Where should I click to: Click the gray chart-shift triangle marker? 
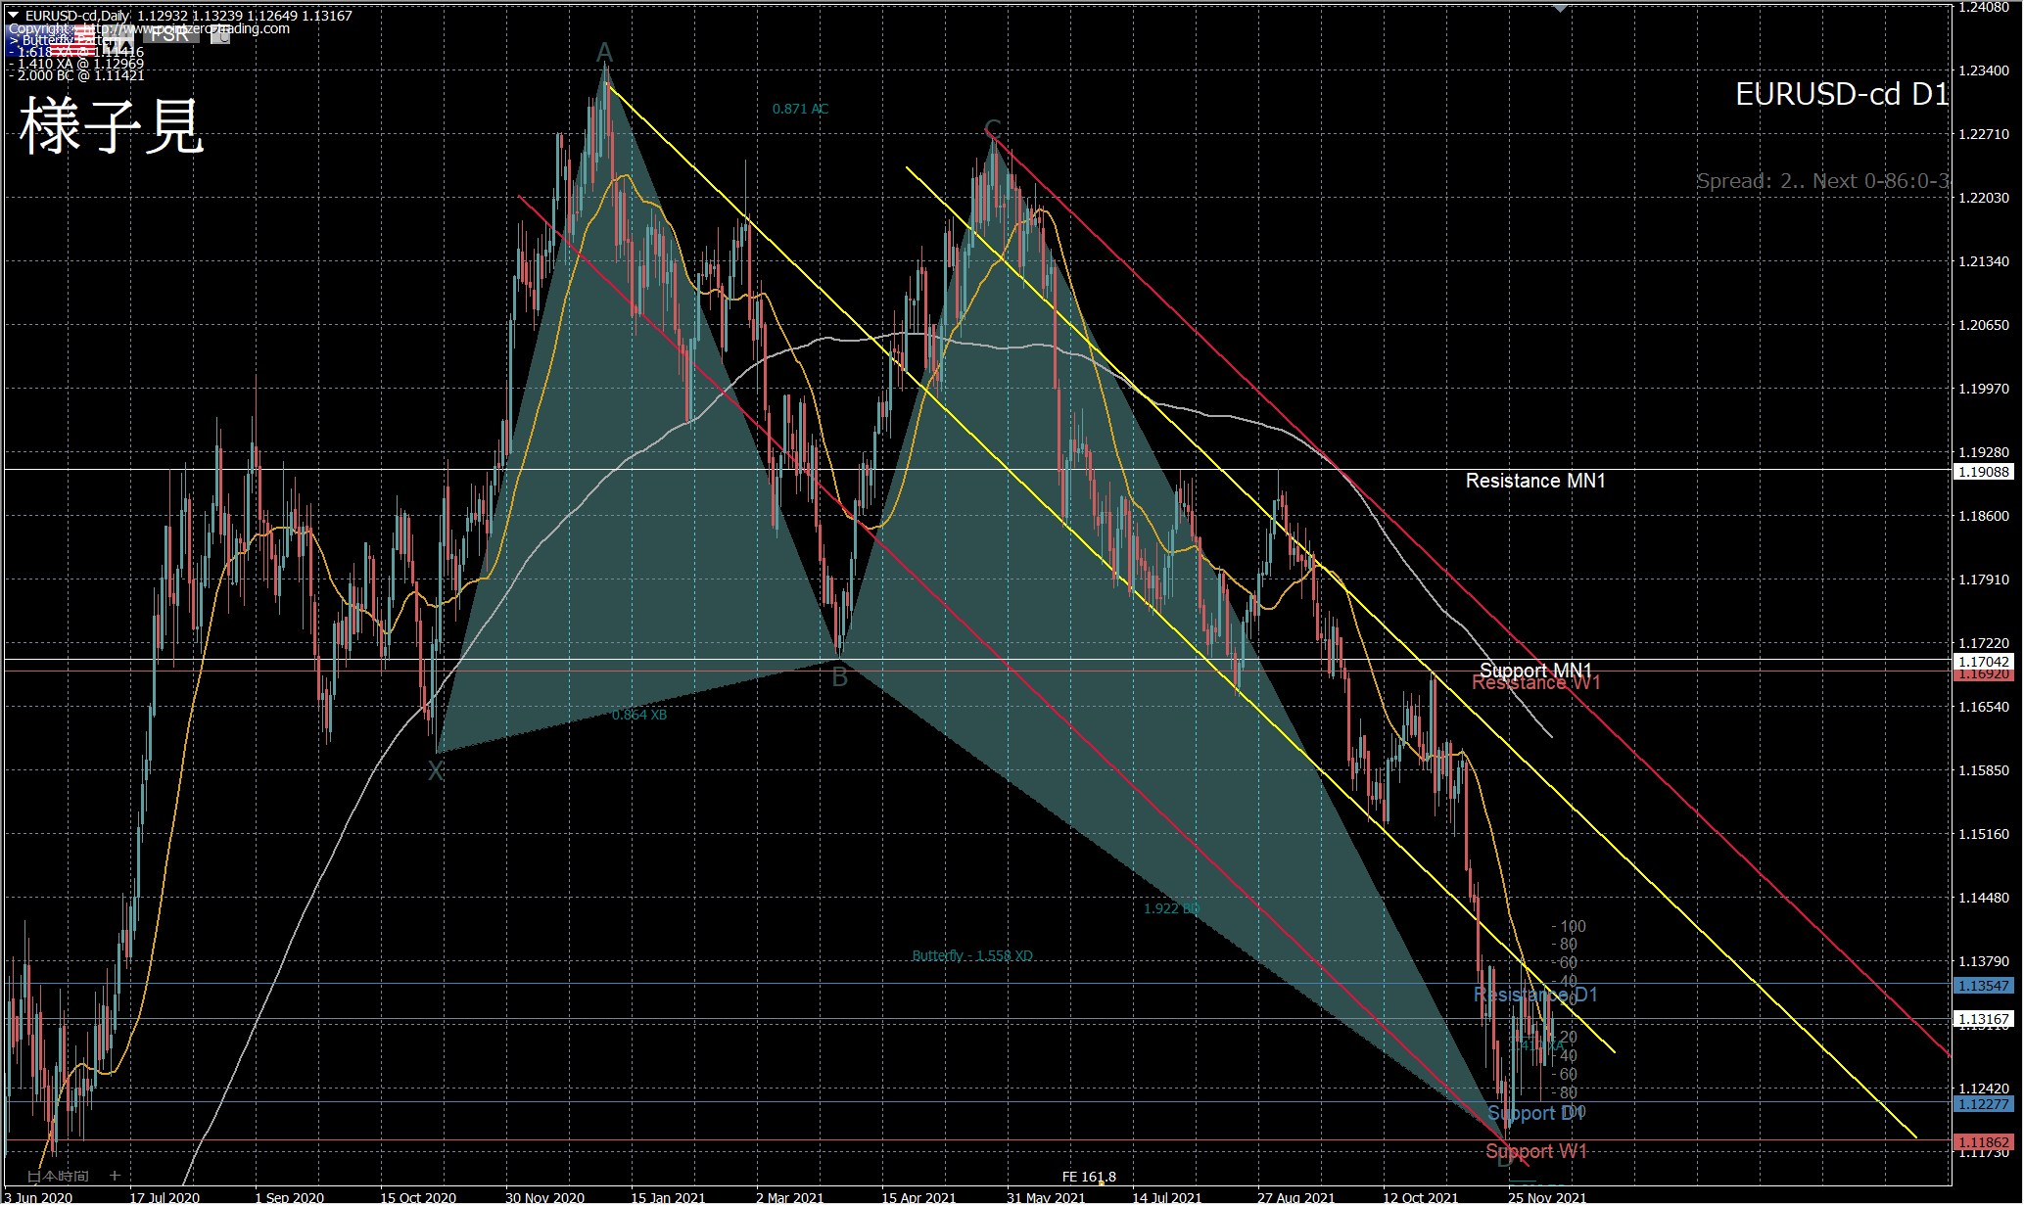pos(1560,8)
